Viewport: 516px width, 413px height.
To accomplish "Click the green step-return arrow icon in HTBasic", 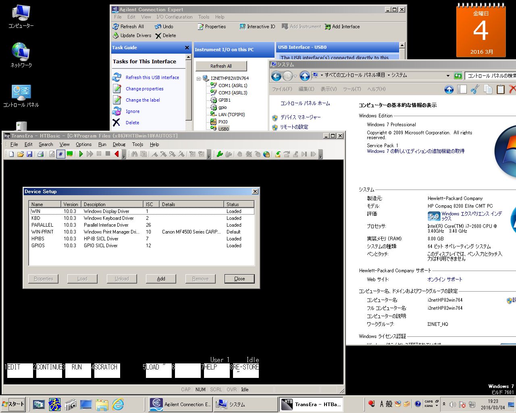I will [x=278, y=154].
